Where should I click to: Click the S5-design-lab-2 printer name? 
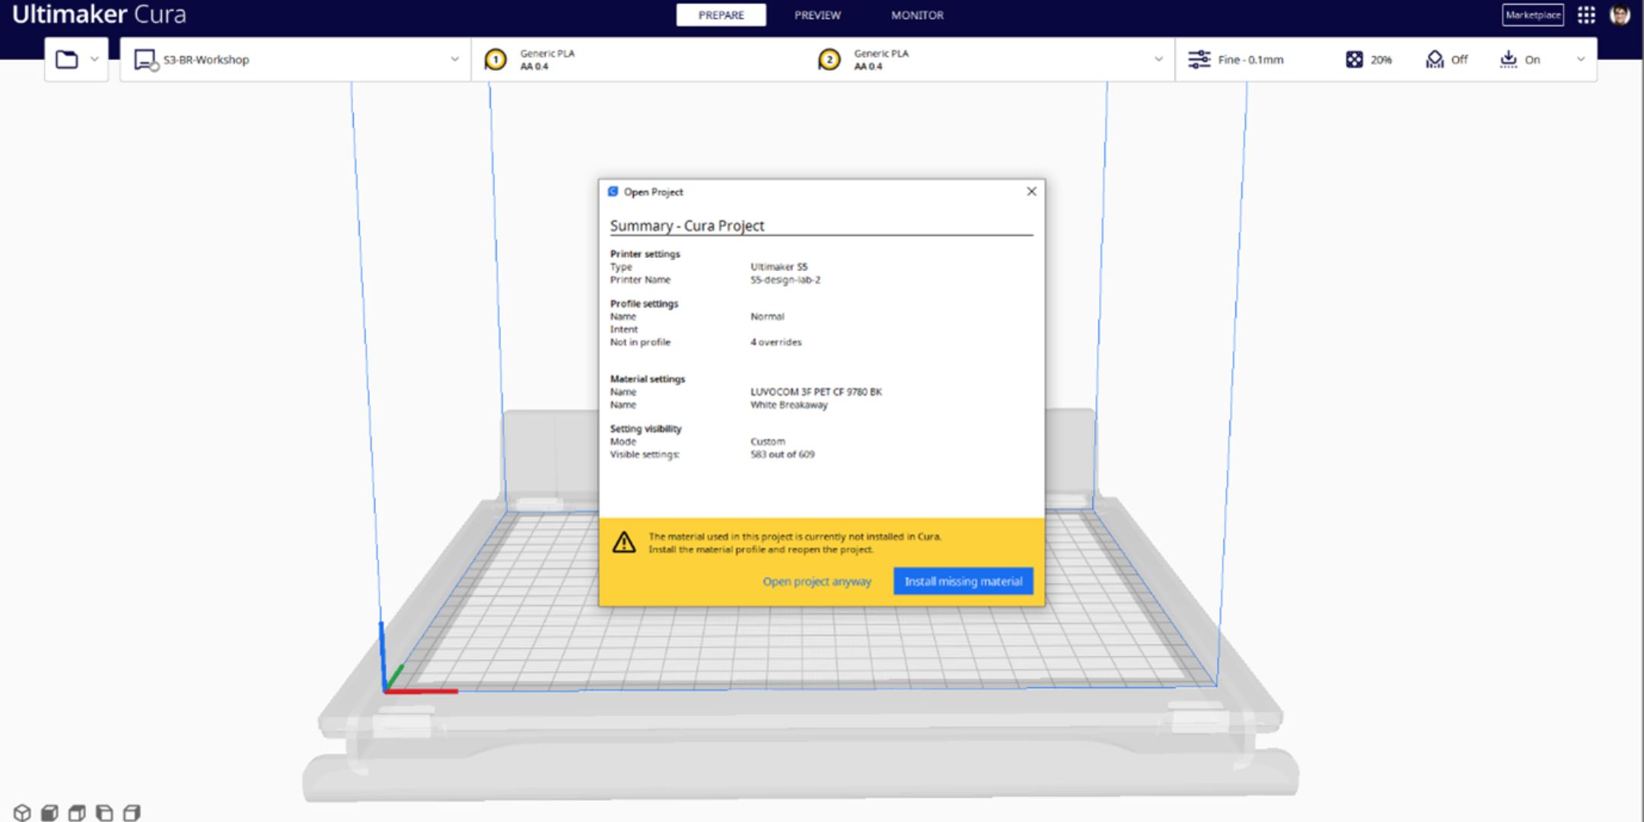(785, 280)
